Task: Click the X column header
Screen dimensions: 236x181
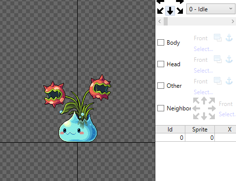Action: (x=226, y=129)
